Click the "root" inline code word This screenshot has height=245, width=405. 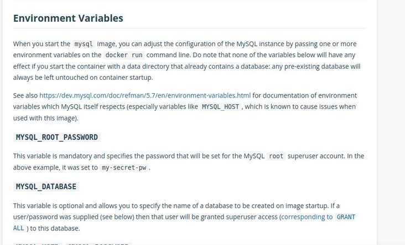pos(276,156)
